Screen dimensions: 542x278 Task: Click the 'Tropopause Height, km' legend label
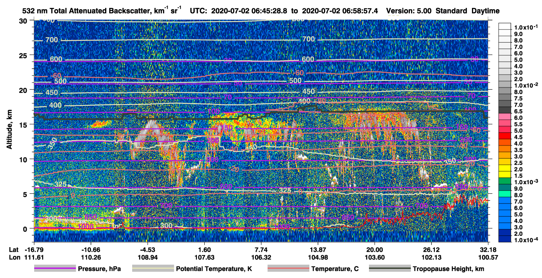448,269
